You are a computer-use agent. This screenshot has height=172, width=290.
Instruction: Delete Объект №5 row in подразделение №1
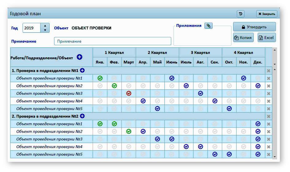click(269, 109)
